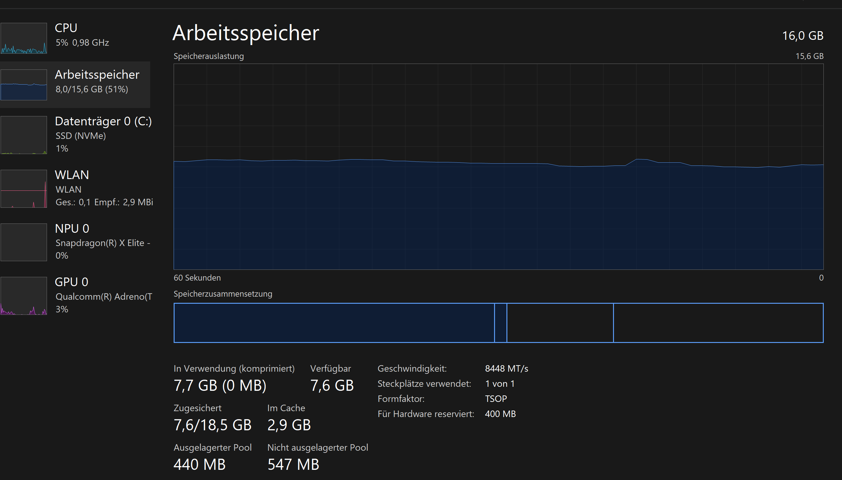Viewport: 842px width, 480px height.
Task: Click the Ausgelagerter Pool 440 MB value
Action: click(200, 465)
